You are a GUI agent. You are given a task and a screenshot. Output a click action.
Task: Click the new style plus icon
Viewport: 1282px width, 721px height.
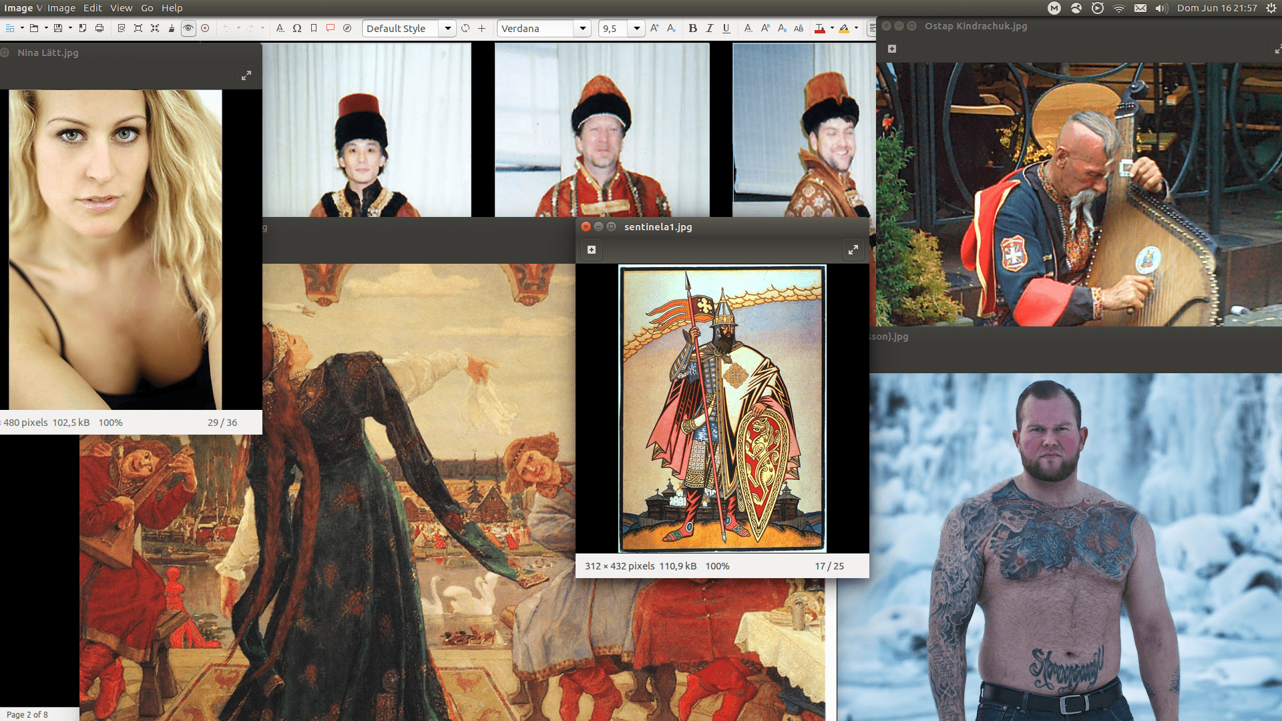481,29
